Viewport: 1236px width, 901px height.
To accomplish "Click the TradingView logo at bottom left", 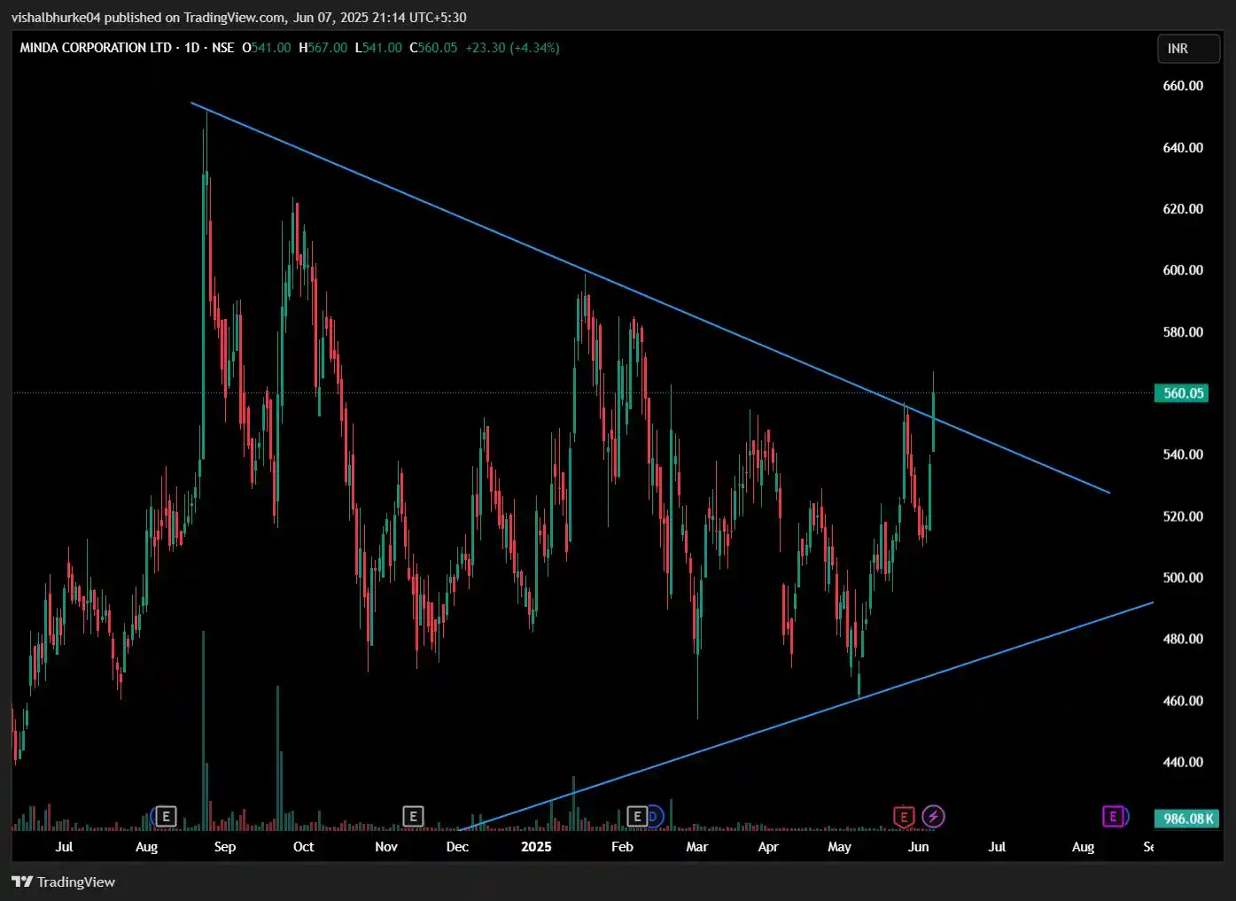I will 63,882.
